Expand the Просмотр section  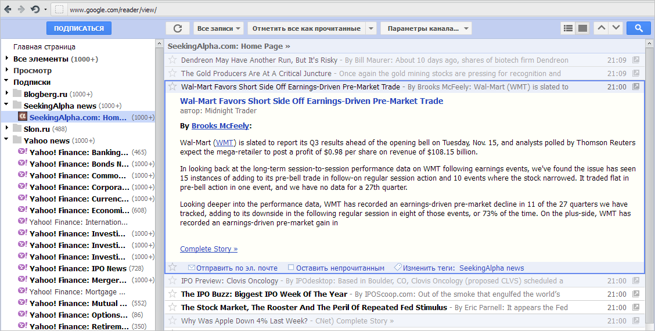click(x=7, y=70)
